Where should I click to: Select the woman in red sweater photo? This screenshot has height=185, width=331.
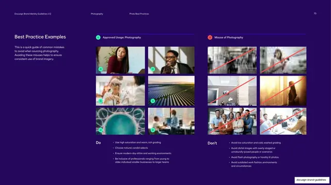pyautogui.click(x=120, y=60)
